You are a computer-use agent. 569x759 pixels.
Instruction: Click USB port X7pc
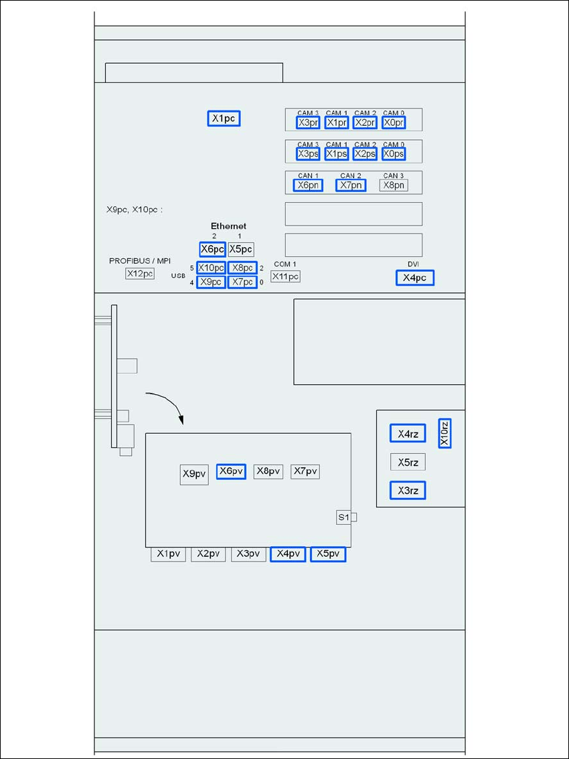242,282
